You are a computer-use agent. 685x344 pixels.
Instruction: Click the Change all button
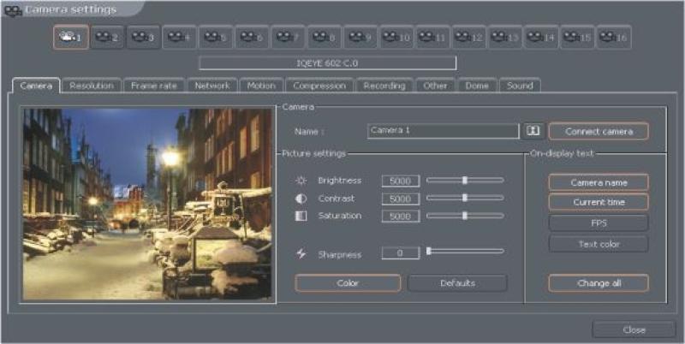coord(598,283)
